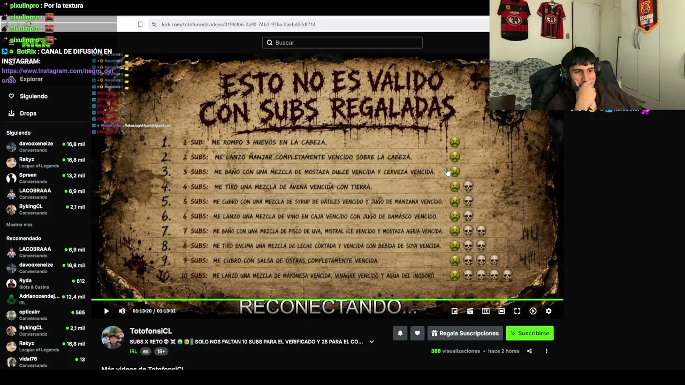Click Spreen's avatar icon
This screenshot has height=385, width=685.
pos(11,178)
